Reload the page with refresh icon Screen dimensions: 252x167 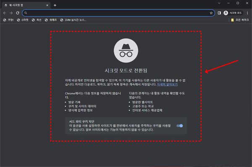coord(18,13)
